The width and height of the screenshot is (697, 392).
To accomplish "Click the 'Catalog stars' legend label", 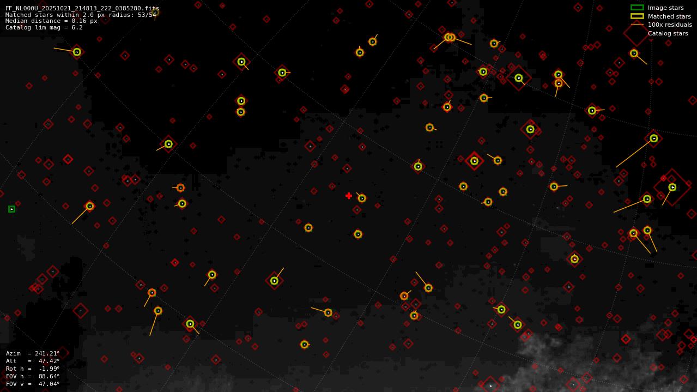I will pos(668,33).
